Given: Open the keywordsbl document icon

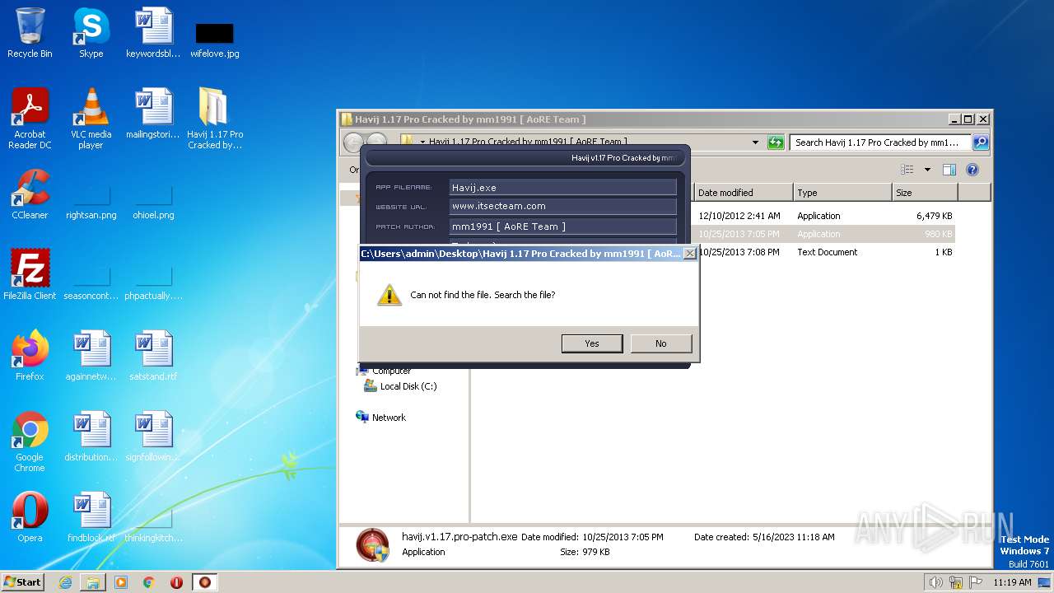Looking at the screenshot, I should [x=152, y=33].
